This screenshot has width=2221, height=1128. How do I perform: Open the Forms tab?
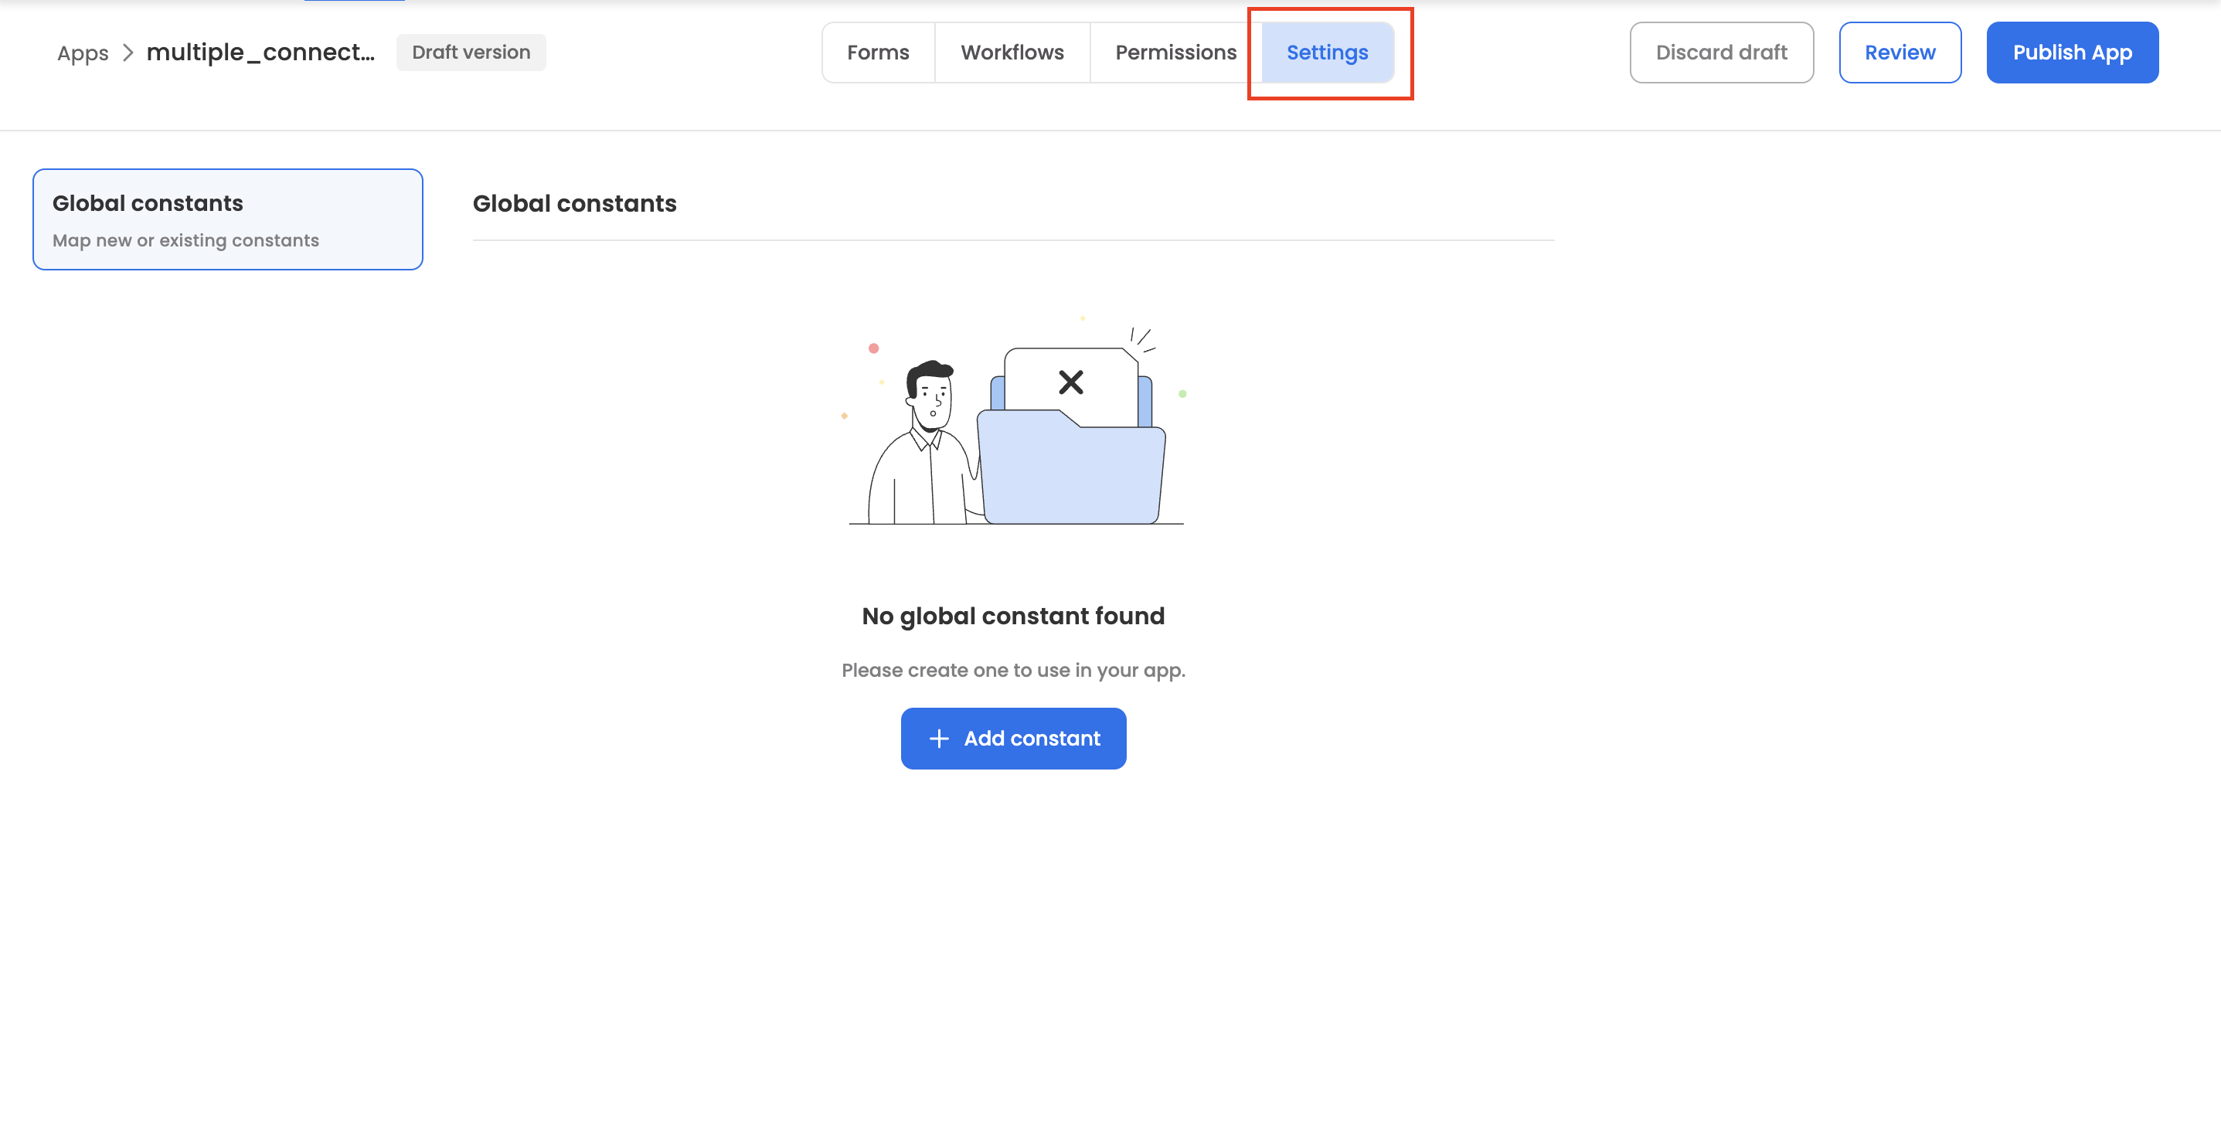tap(878, 53)
